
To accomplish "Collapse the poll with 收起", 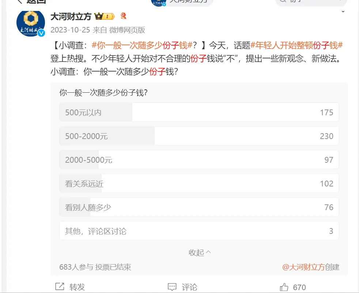I will [199, 252].
